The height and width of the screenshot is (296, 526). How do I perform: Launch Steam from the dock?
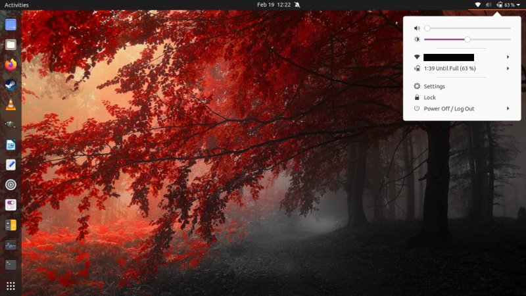pyautogui.click(x=11, y=85)
